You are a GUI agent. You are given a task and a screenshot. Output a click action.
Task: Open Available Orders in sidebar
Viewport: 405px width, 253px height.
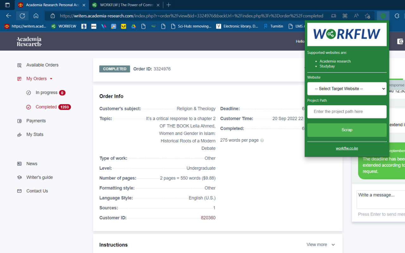click(42, 65)
